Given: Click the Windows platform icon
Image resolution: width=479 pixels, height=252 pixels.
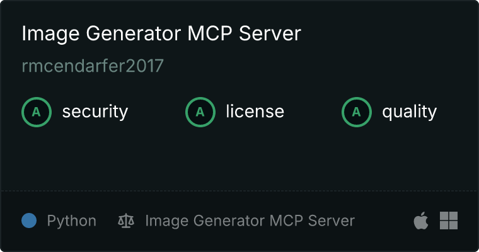Looking at the screenshot, I should pos(449,220).
